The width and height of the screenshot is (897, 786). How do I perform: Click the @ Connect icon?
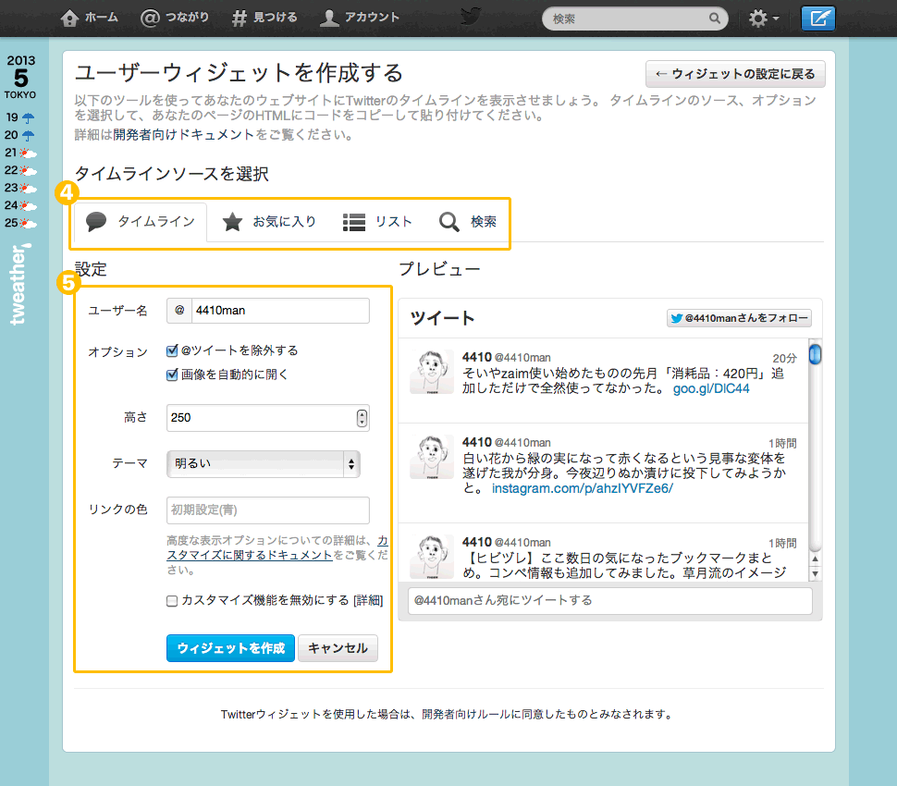pos(150,18)
